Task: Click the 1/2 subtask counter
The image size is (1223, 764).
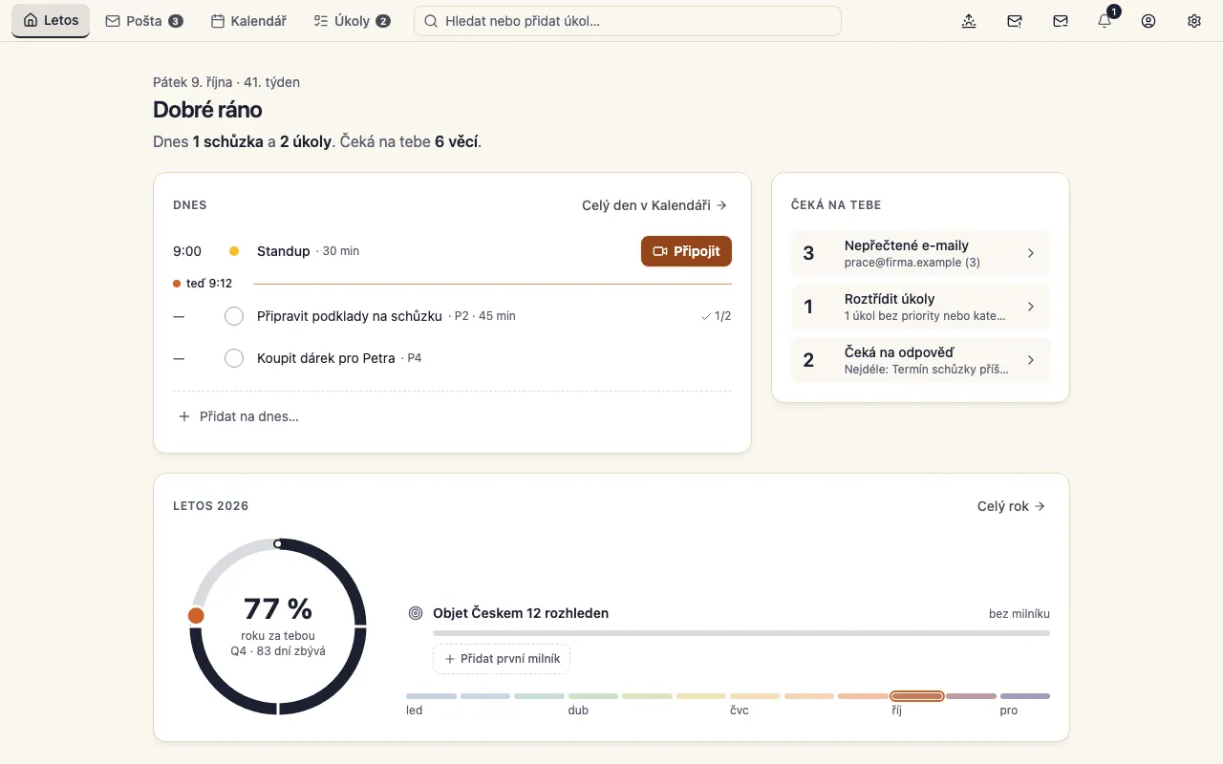Action: pyautogui.click(x=716, y=316)
